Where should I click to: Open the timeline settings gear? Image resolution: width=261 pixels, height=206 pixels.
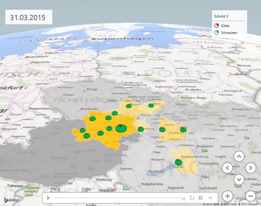200,198
